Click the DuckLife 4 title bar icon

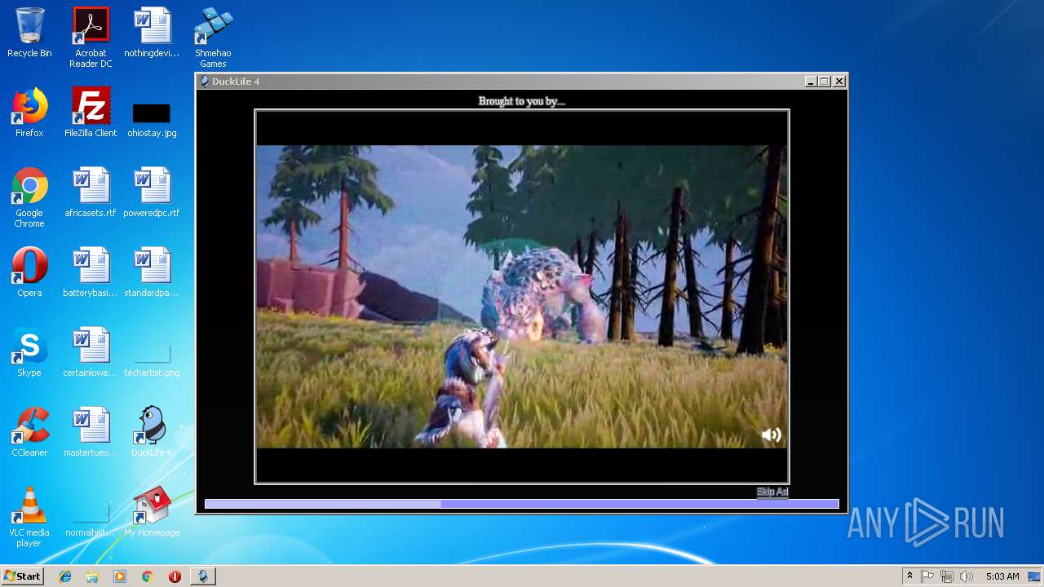pyautogui.click(x=205, y=82)
